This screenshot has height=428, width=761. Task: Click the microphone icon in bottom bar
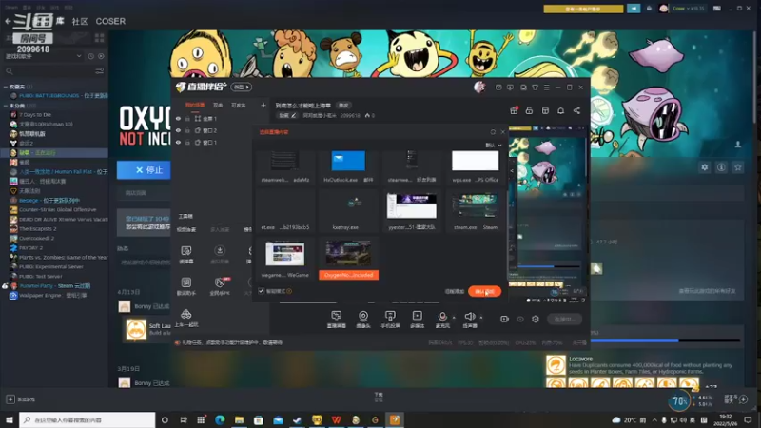pyautogui.click(x=442, y=317)
